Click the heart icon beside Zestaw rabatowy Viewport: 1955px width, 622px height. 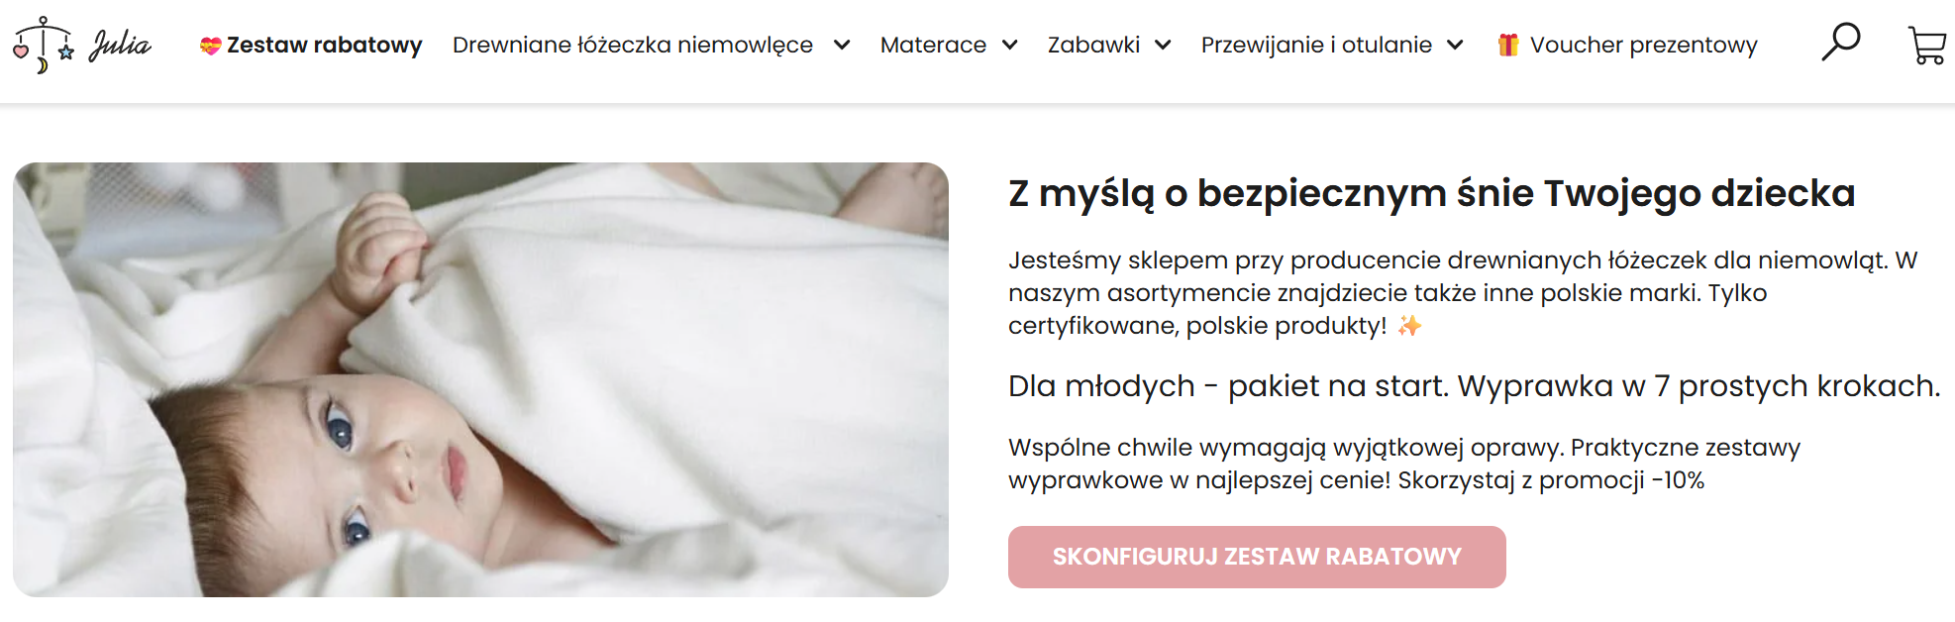tap(210, 46)
